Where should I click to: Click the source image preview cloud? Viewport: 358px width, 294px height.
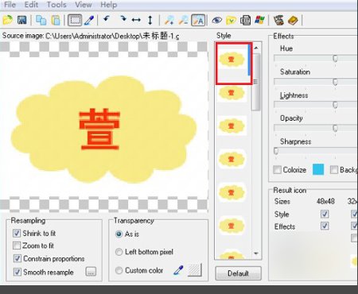click(x=104, y=129)
